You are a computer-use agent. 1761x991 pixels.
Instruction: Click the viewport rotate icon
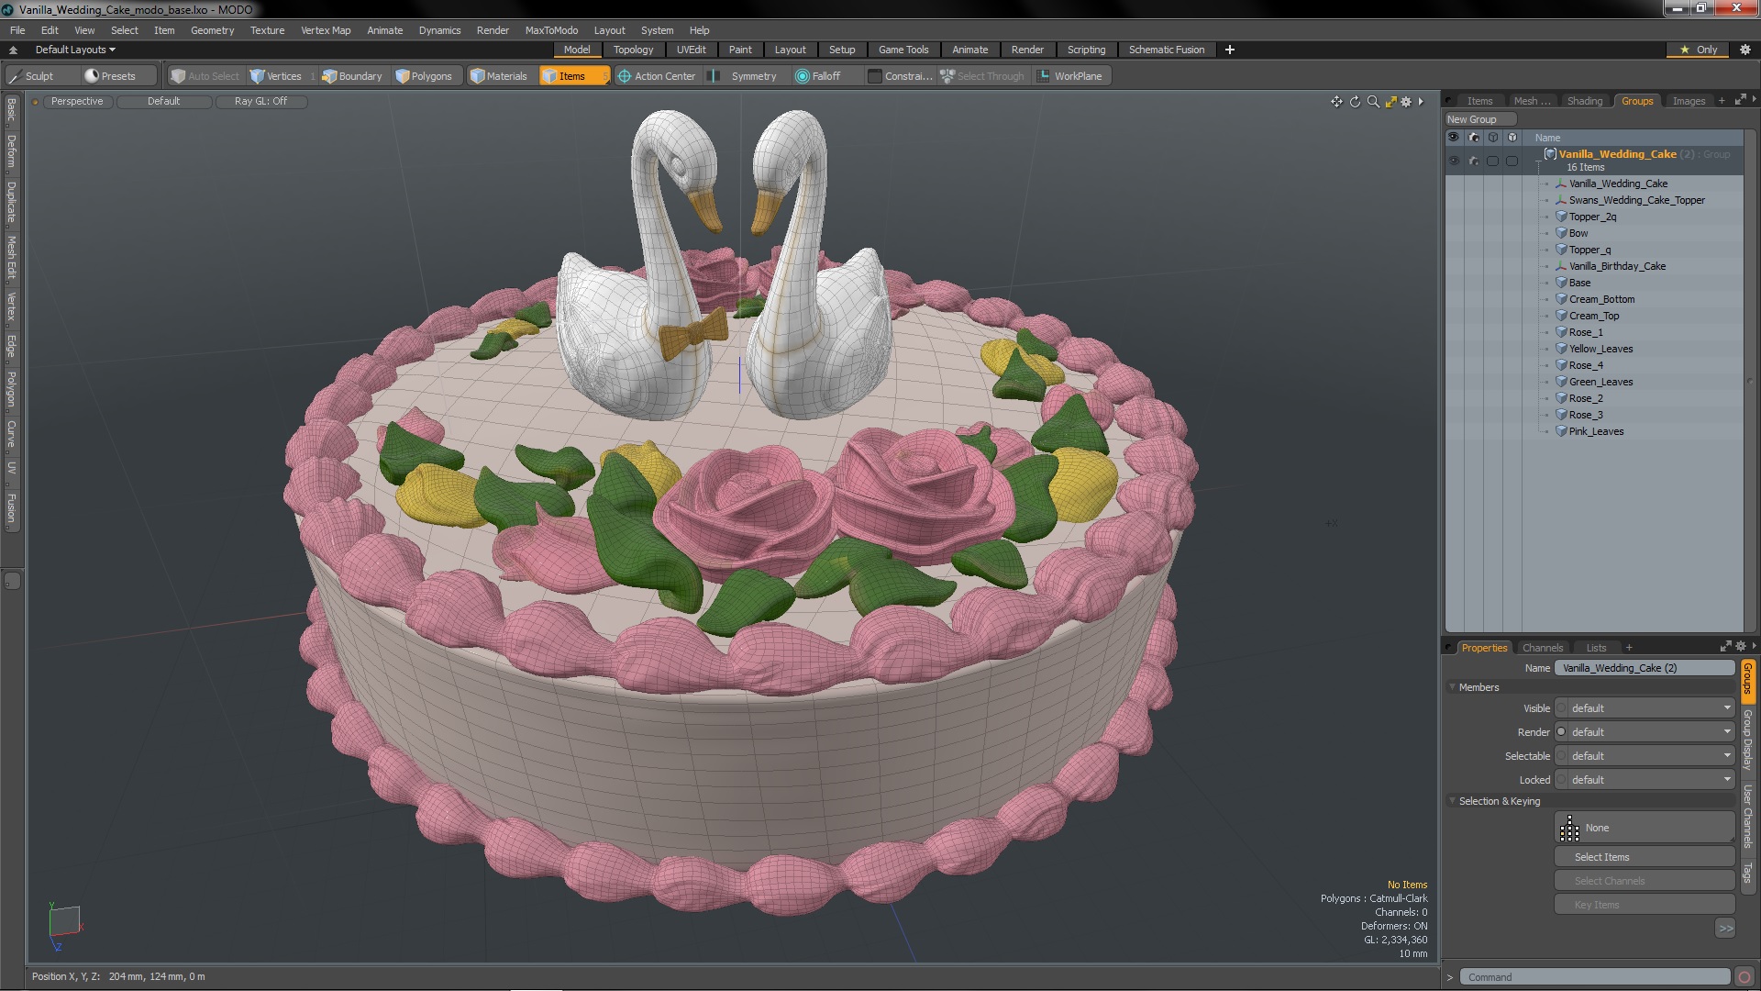pos(1355,102)
